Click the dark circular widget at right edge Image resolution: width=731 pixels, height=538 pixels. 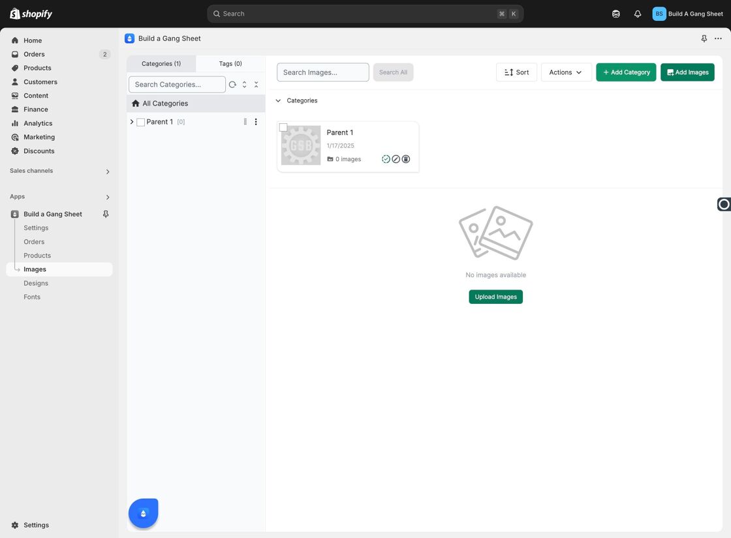click(724, 204)
